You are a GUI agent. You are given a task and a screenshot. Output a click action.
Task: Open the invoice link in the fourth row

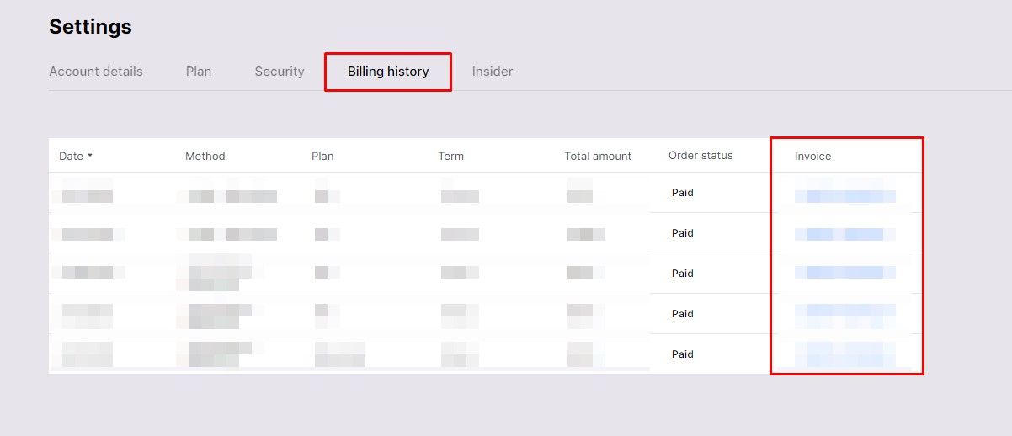844,313
